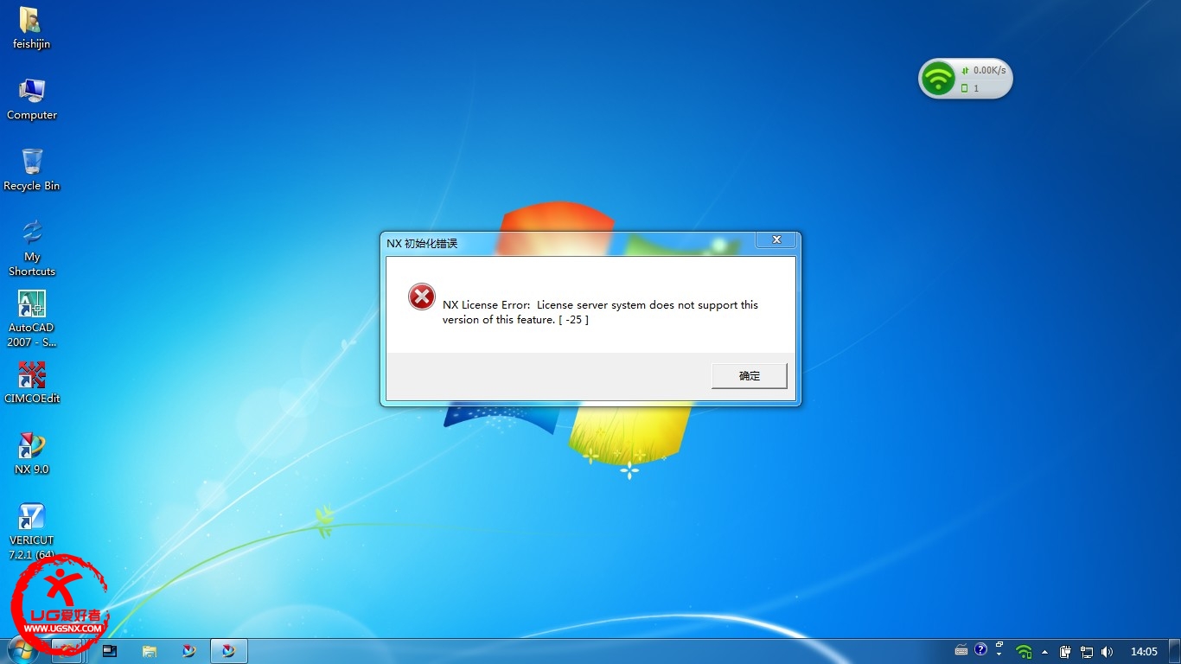Click the Show desktop strip at the taskbar end

[x=1175, y=651]
